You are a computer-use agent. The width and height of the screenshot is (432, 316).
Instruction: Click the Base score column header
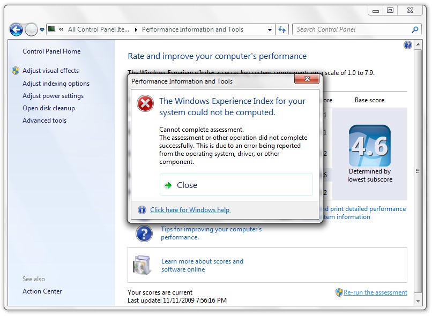pos(369,100)
